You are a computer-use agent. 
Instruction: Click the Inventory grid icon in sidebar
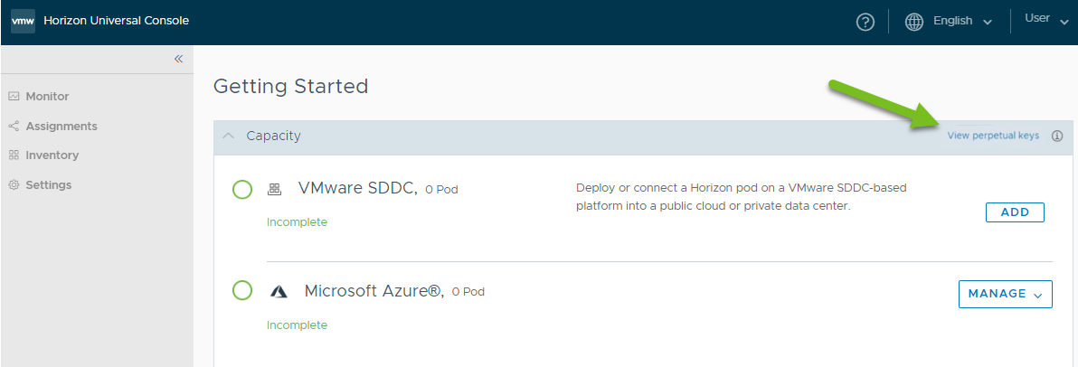coord(13,155)
